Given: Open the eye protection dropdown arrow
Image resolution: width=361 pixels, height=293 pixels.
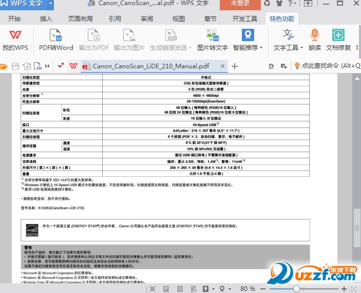Looking at the screenshot, I should pyautogui.click(x=213, y=289).
